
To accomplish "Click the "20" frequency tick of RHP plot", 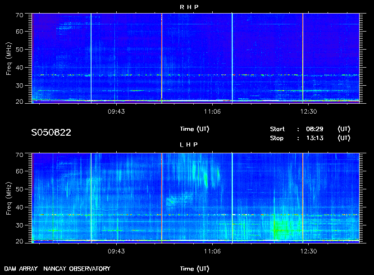I will click(x=19, y=101).
